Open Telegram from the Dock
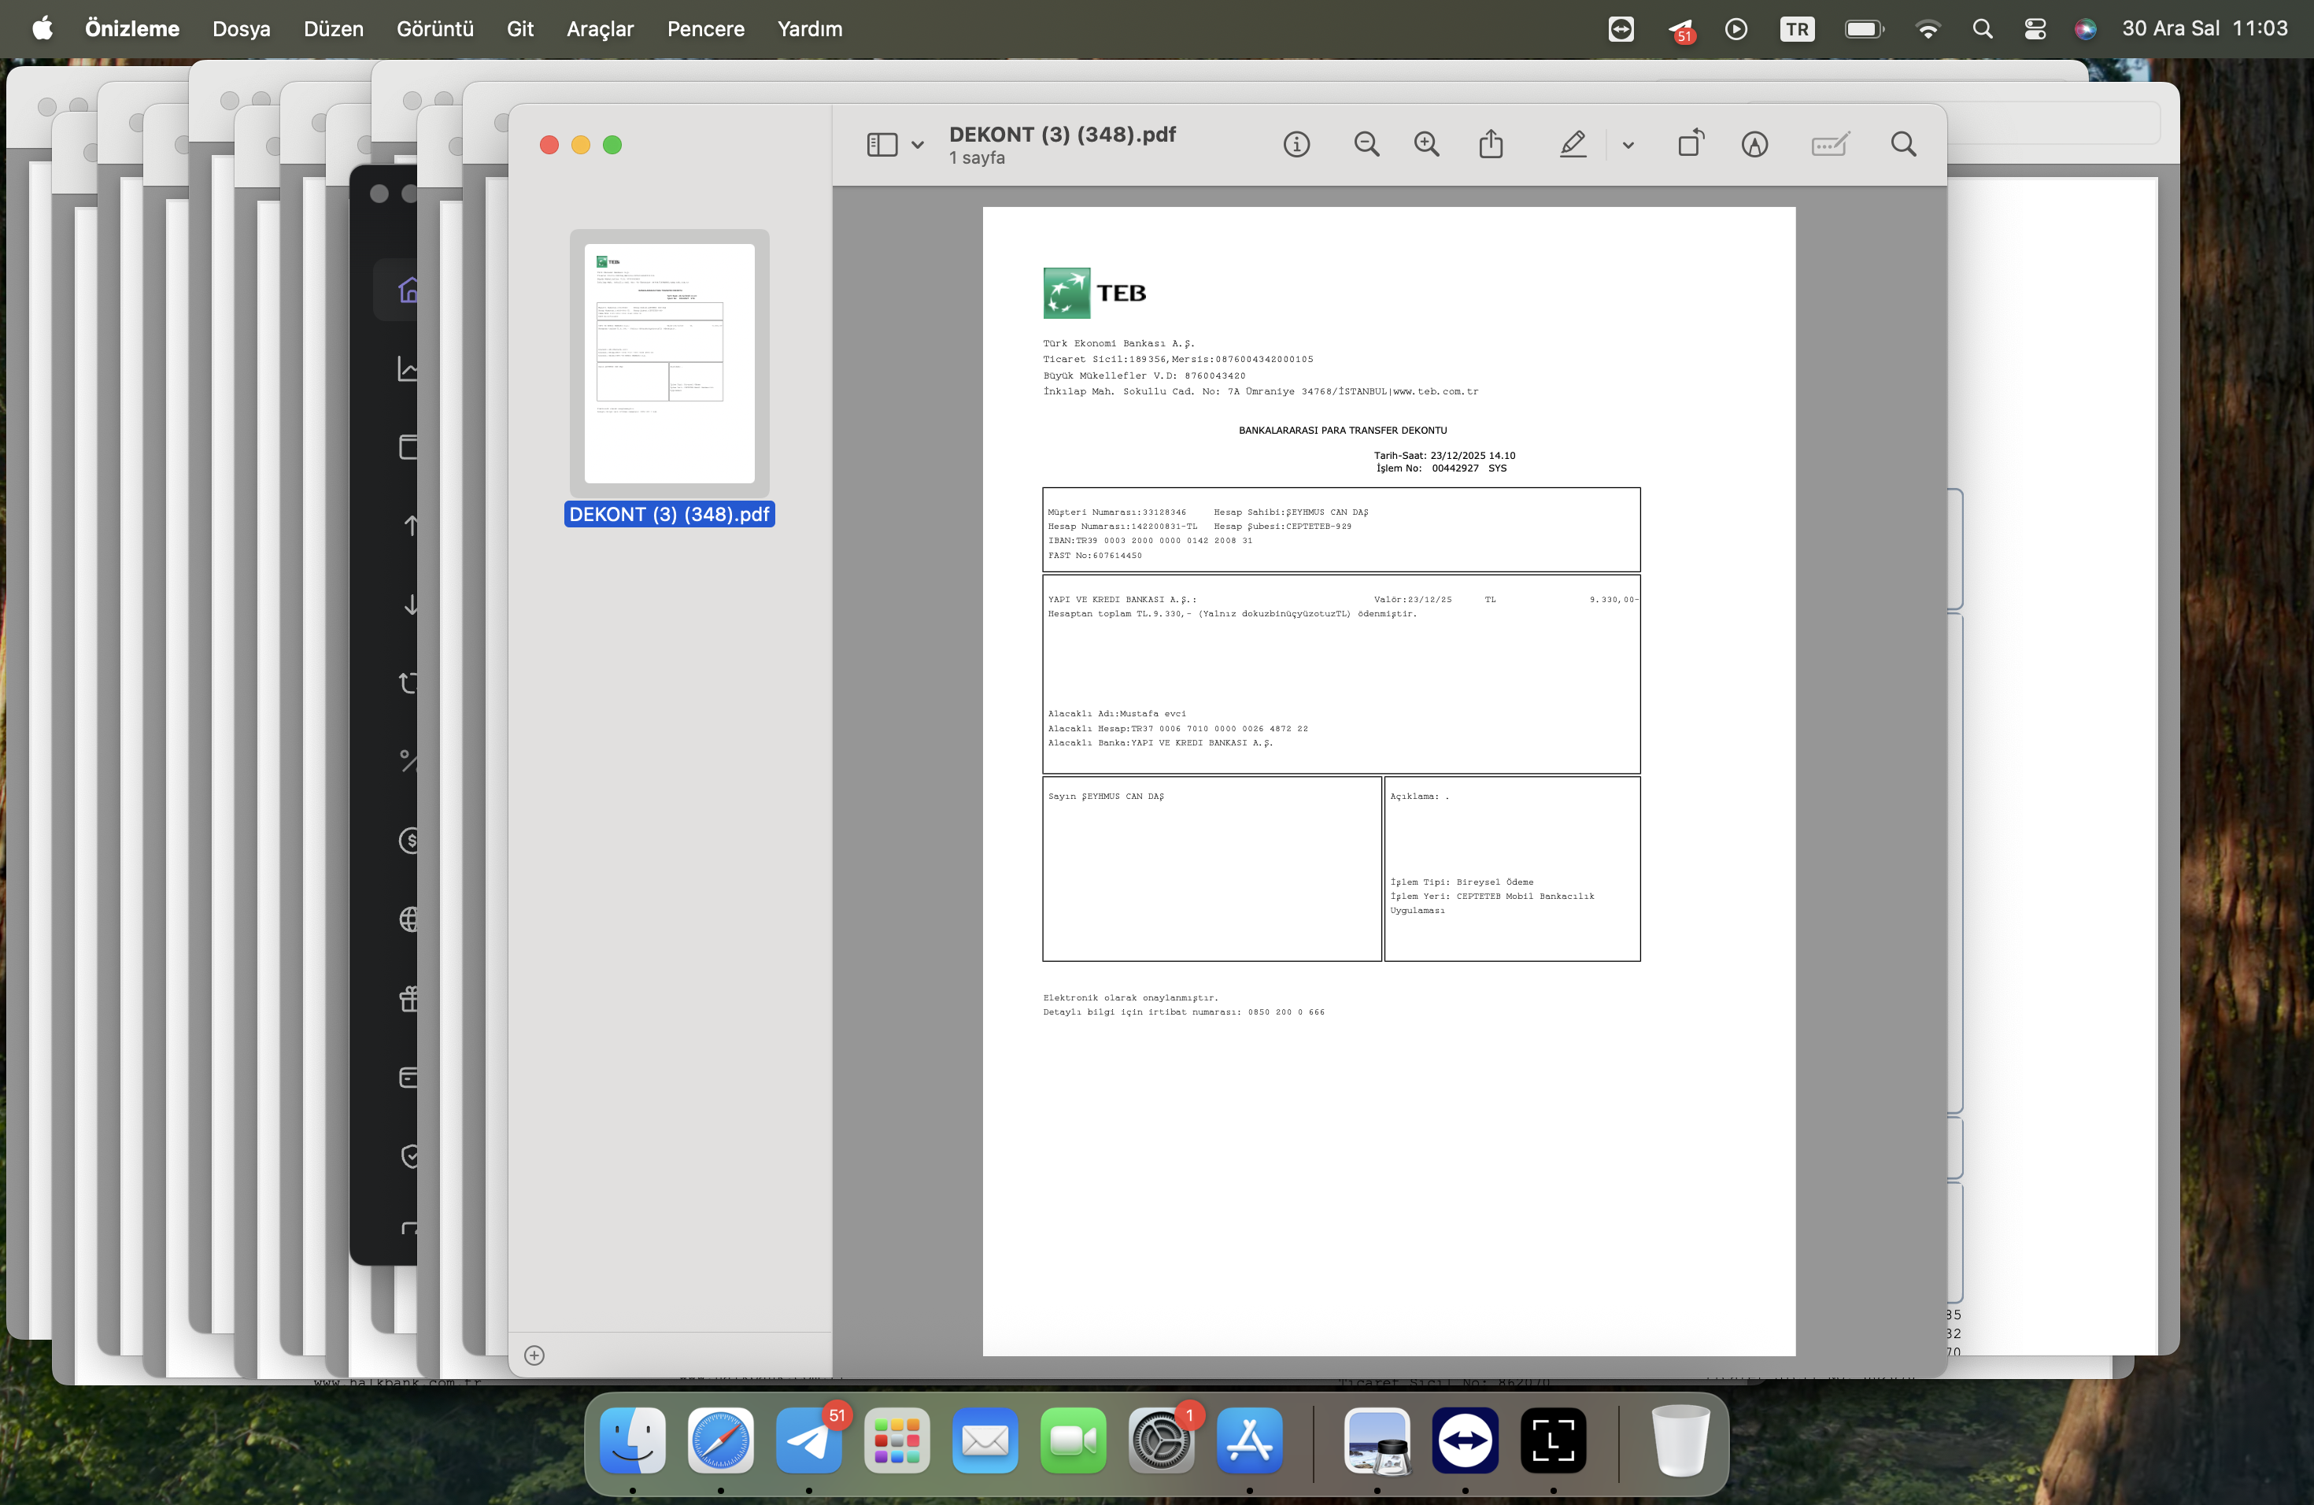Image resolution: width=2314 pixels, height=1505 pixels. coord(809,1440)
